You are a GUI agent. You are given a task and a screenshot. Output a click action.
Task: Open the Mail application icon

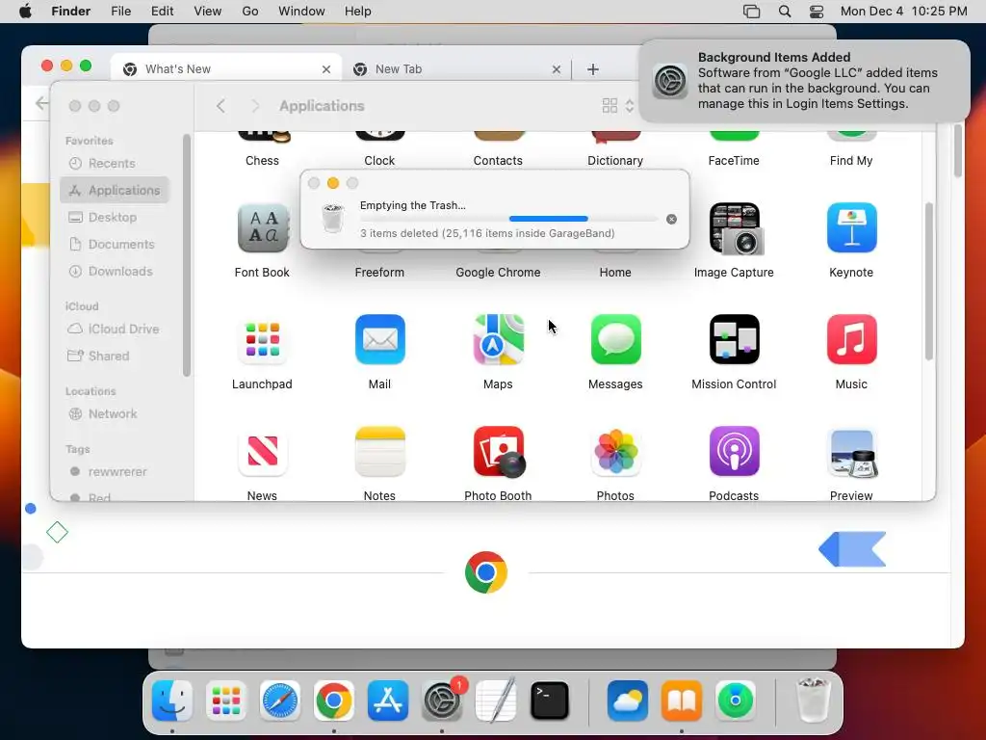click(379, 340)
